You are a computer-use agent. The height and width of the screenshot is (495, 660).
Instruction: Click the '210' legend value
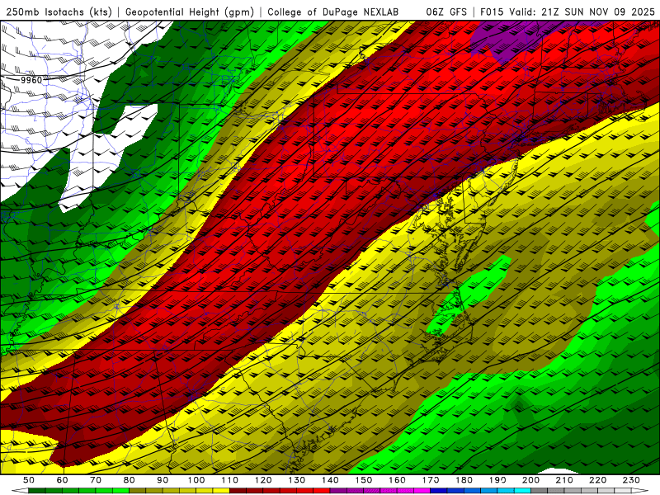coord(564,480)
